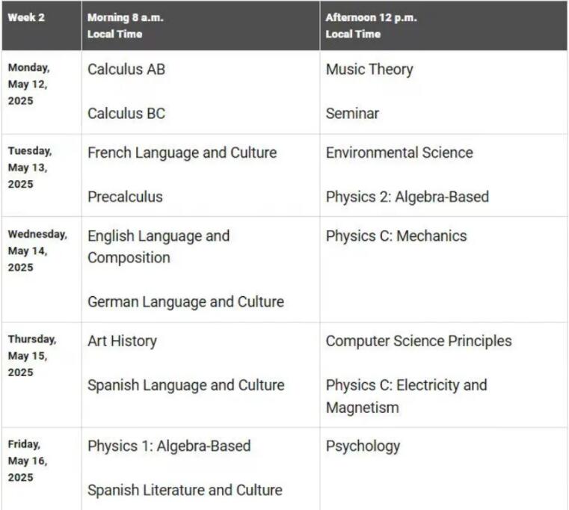
Task: Select the Music Theory exam
Action: pos(369,69)
